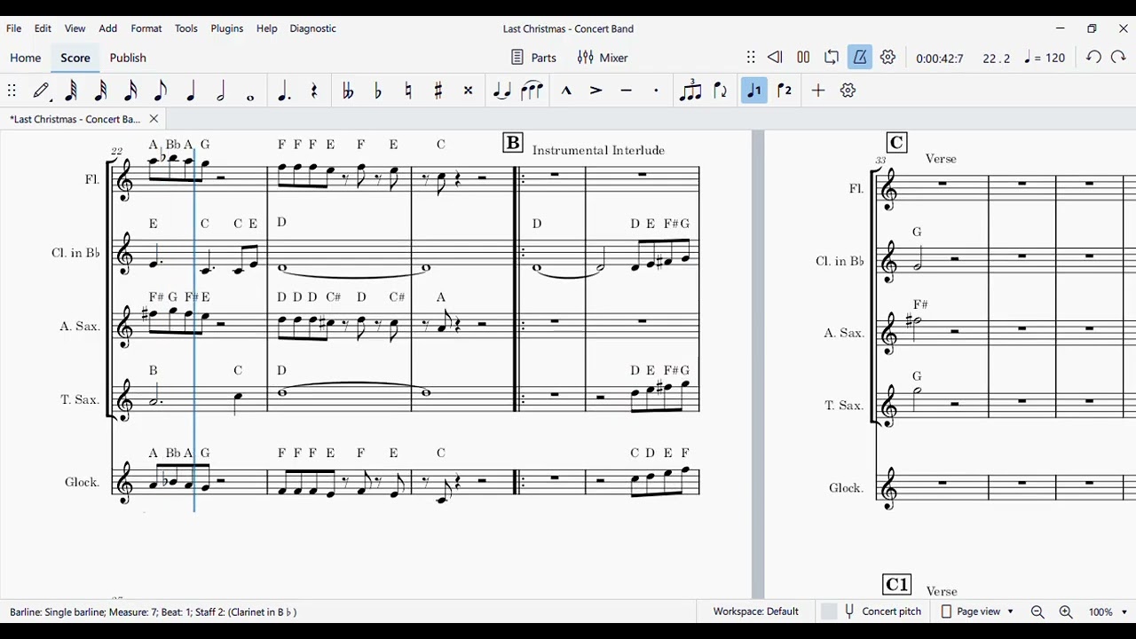Viewport: 1136px width, 639px height.
Task: Open the View menu
Action: (75, 28)
